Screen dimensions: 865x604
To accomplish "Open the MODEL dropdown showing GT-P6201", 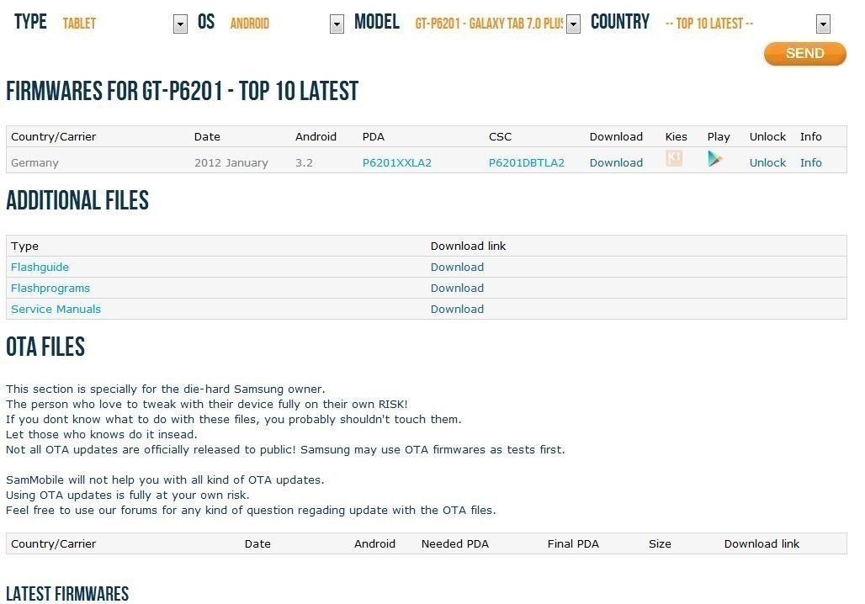I will tap(573, 24).
